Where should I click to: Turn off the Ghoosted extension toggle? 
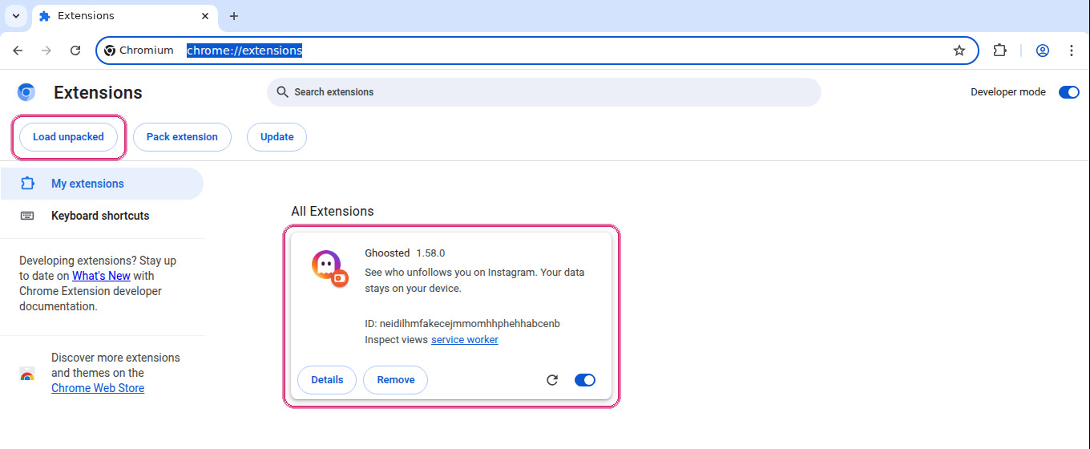585,380
